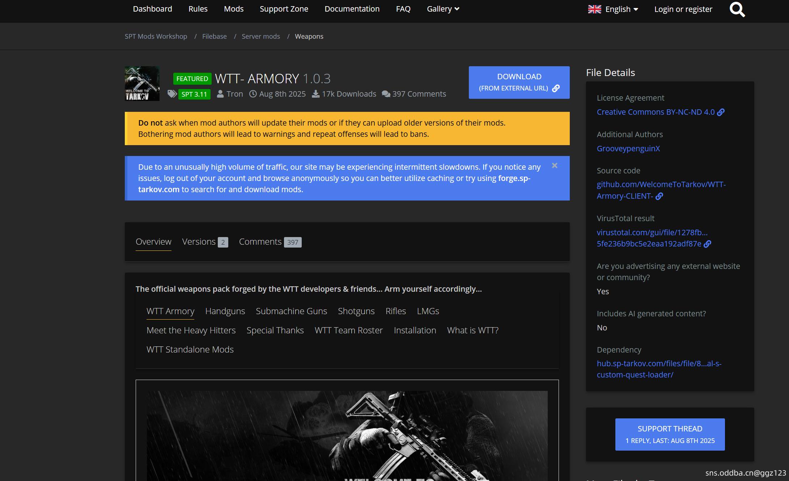Open the GitHub WTT-Armory-CLIENT source link

(x=661, y=190)
